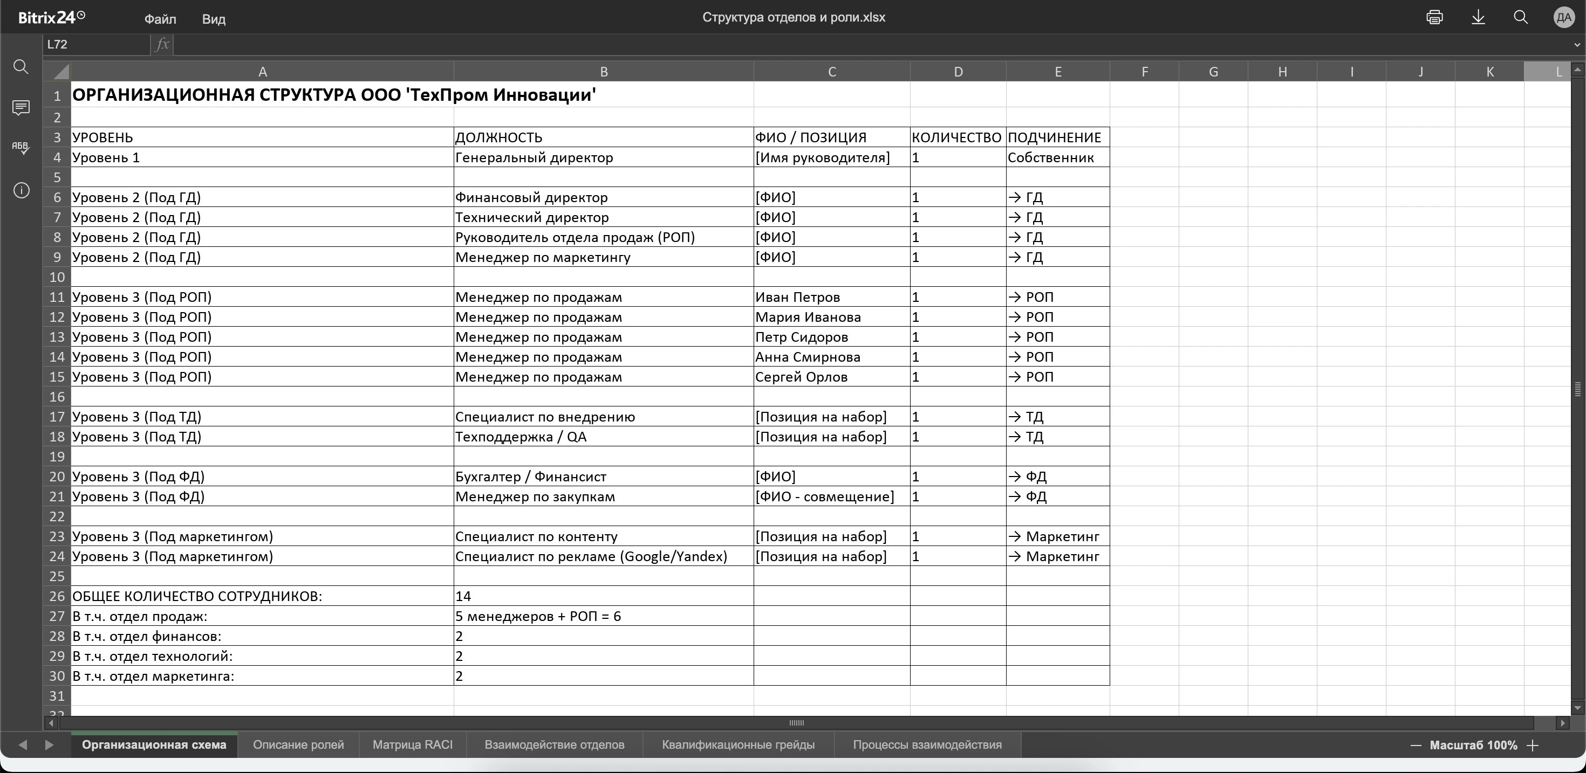Click cell 5 менеджеров + РОП = 6

tap(603, 616)
